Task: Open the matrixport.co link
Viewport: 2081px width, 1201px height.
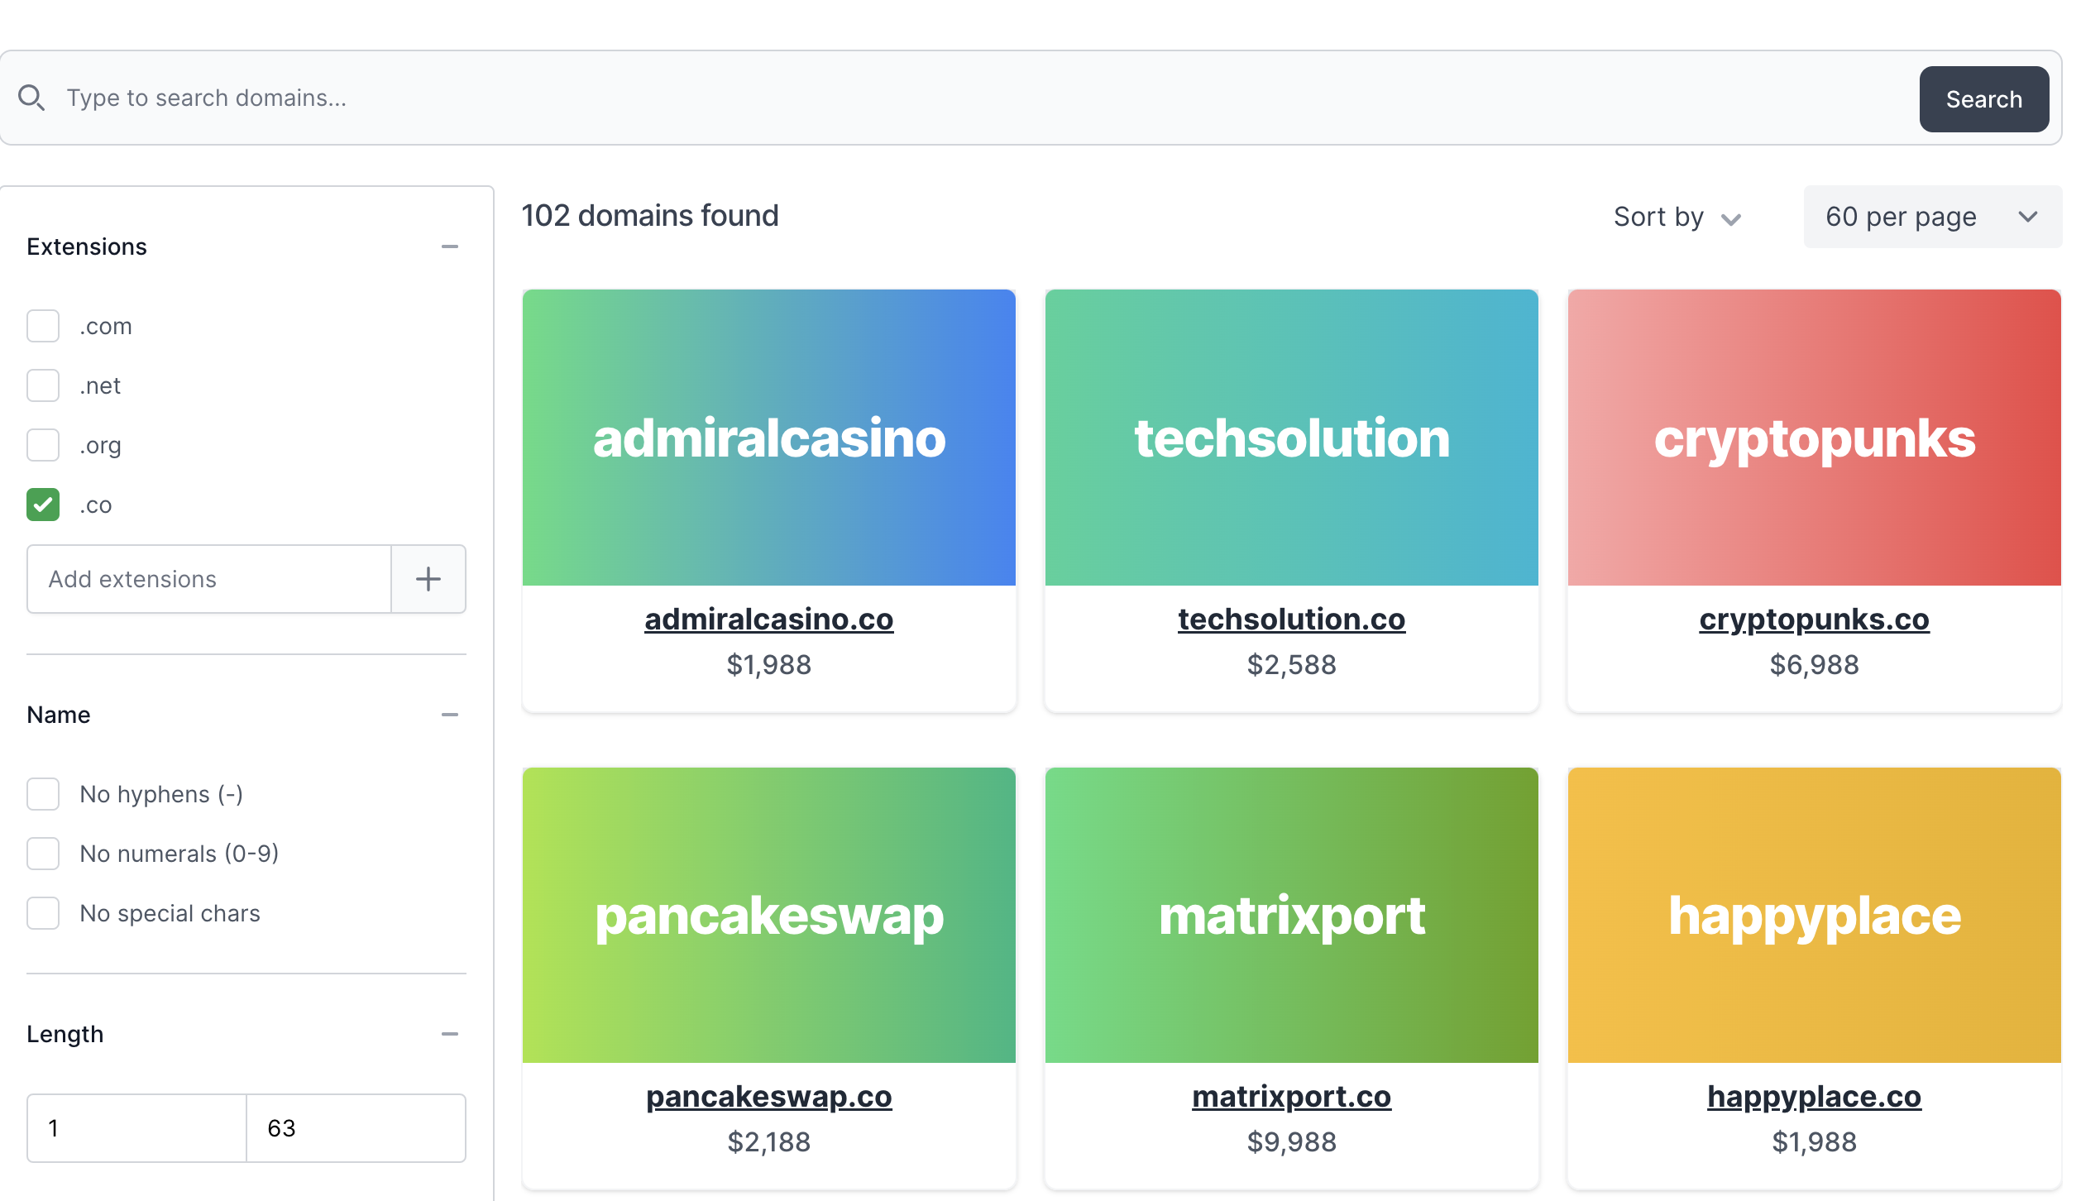Action: [1291, 1097]
